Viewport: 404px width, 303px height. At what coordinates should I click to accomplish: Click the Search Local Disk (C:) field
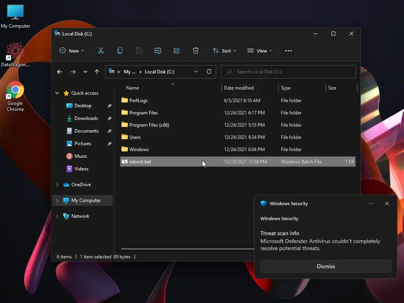[x=288, y=72]
